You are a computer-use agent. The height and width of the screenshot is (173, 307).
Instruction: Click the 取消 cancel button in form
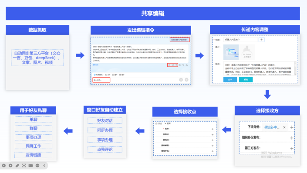tap(167, 124)
